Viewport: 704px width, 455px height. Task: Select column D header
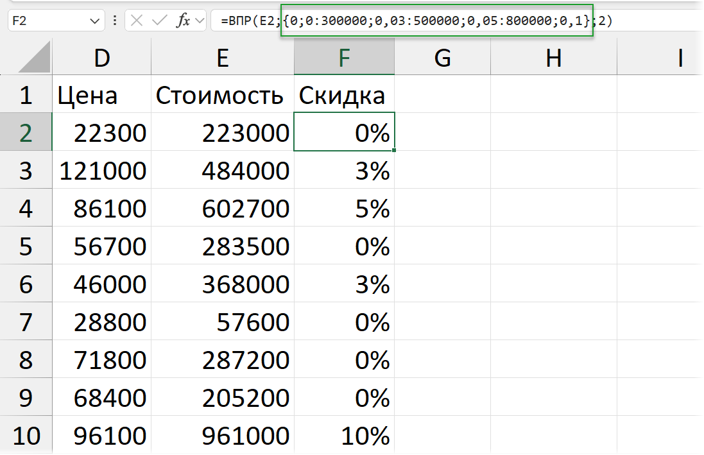point(102,57)
